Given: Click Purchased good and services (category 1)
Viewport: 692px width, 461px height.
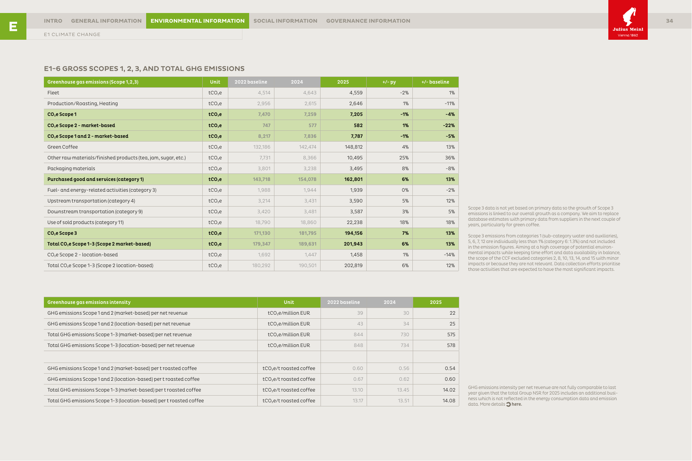Looking at the screenshot, I should click(x=96, y=179).
